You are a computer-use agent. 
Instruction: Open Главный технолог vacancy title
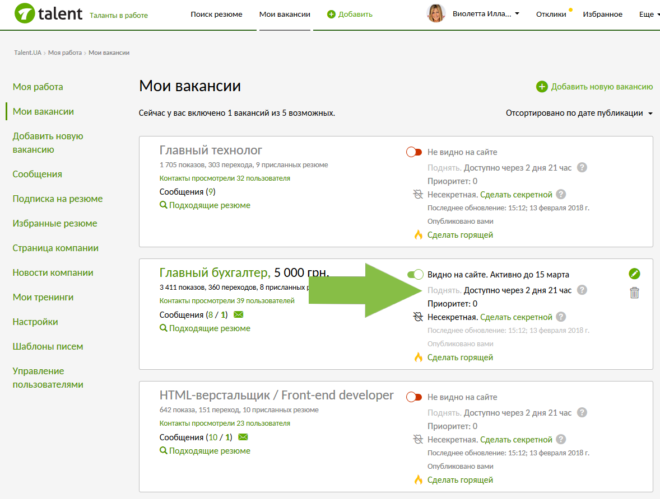(x=211, y=150)
